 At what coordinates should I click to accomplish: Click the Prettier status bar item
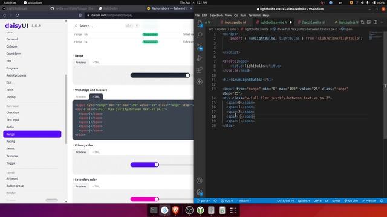point(369,201)
